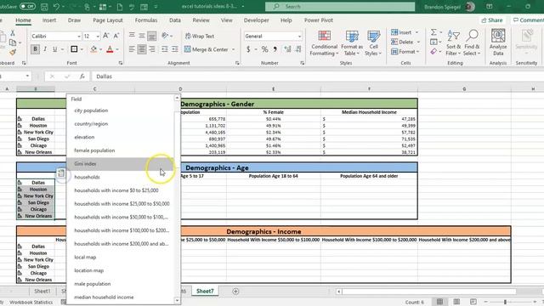Click Analyze Data

(498, 43)
